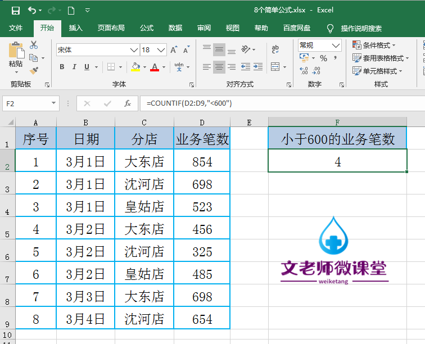
Task: Switch to the 公式 Formulas tab
Action: 147,28
